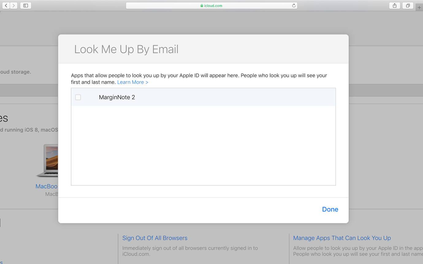Click Sign Out Of All Browsers link
The image size is (423, 264).
pyautogui.click(x=155, y=238)
